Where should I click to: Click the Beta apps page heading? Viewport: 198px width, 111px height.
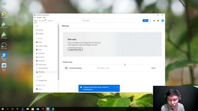pos(65,26)
